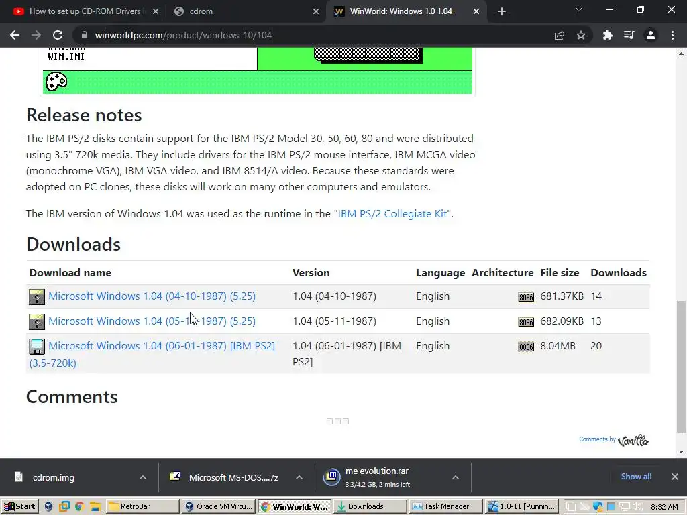Expand options for me evolution.rar download

pos(456,477)
